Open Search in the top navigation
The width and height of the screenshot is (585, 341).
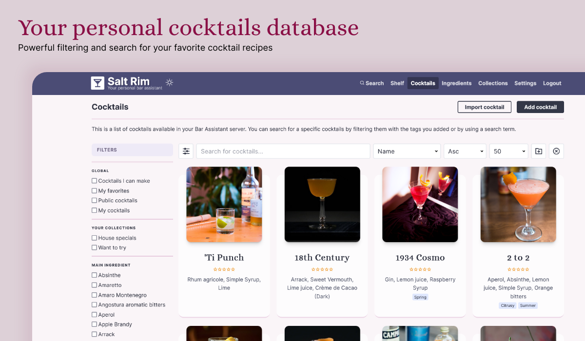(372, 83)
